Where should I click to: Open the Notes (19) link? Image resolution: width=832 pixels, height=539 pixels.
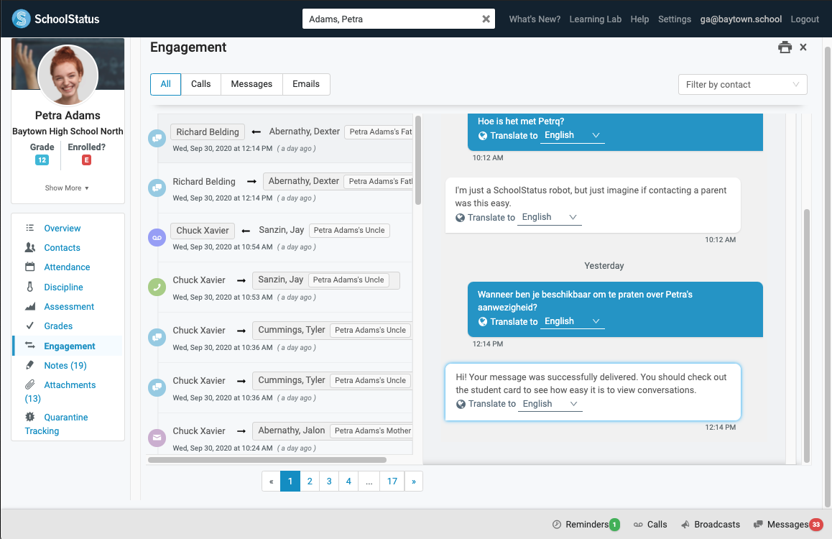coord(65,365)
